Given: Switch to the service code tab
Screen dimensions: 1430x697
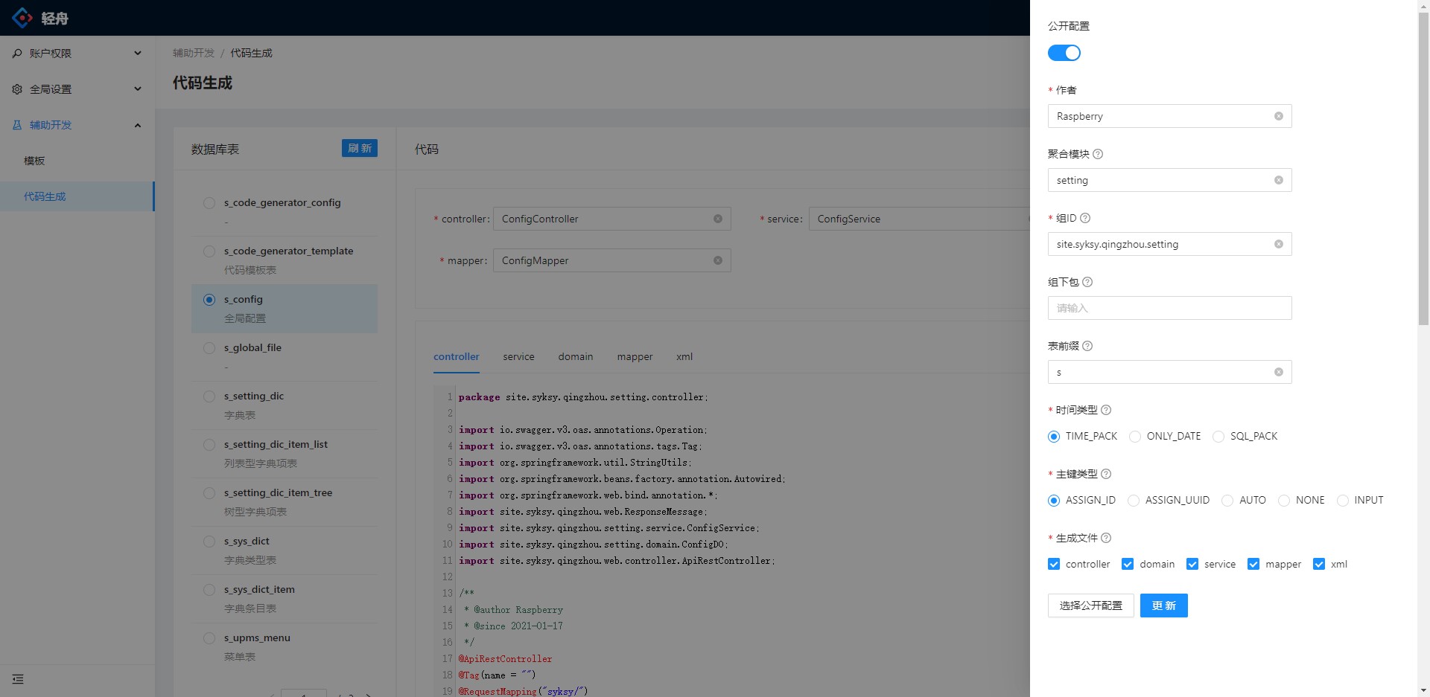Looking at the screenshot, I should 518,357.
